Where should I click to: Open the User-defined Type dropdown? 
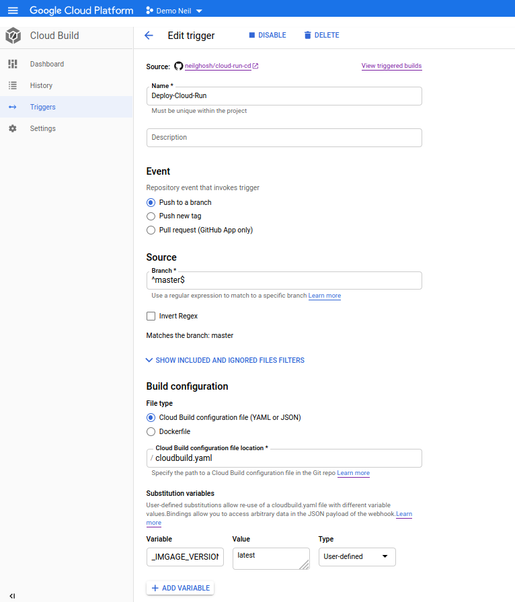356,557
